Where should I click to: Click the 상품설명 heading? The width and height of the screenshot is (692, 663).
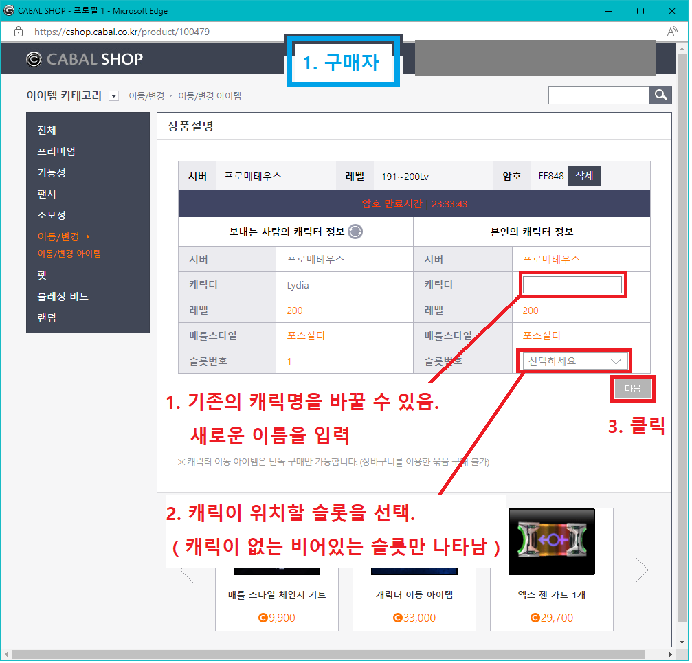pyautogui.click(x=191, y=126)
